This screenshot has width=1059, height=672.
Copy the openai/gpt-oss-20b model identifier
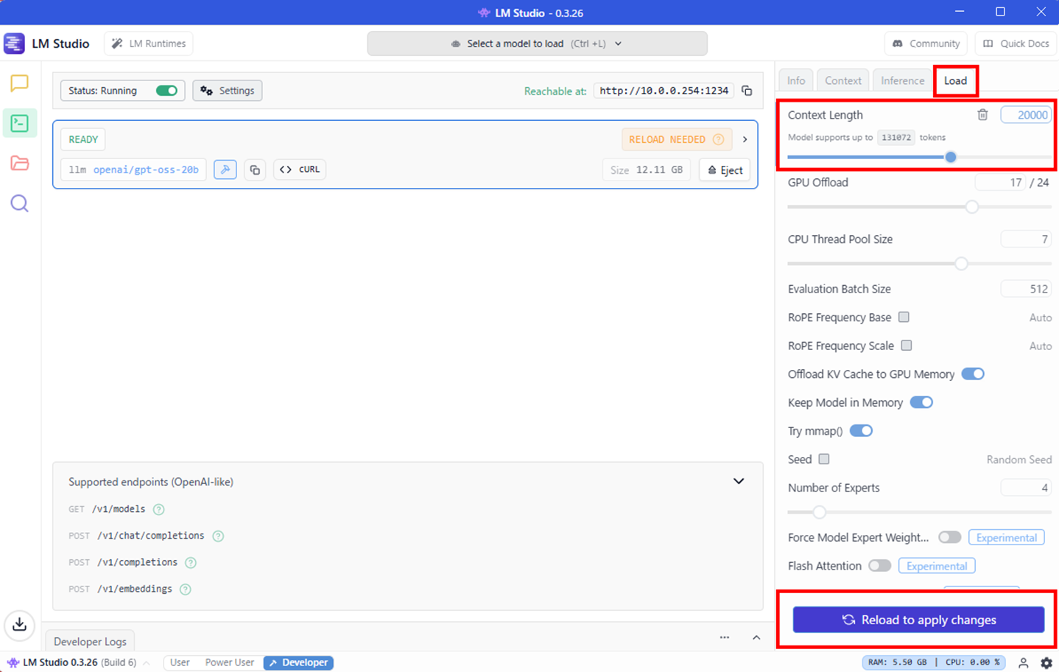(x=255, y=170)
